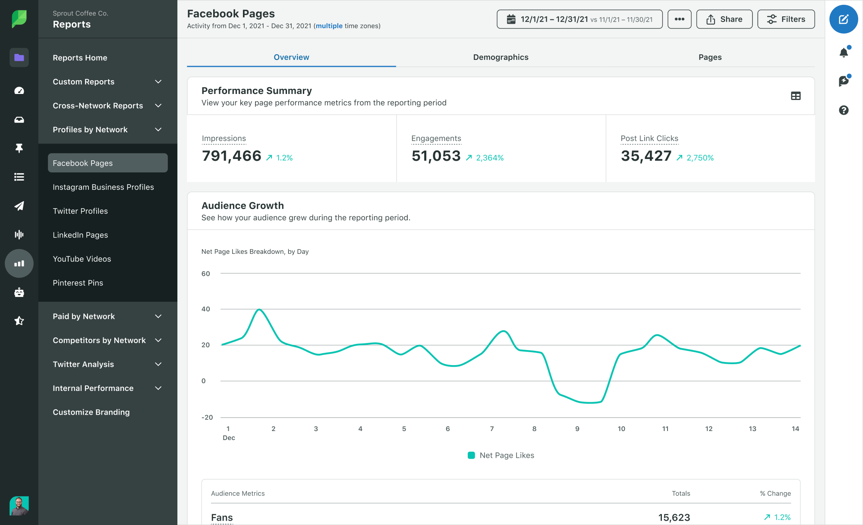The image size is (863, 525).
Task: Click the table view toggle icon
Action: (795, 95)
